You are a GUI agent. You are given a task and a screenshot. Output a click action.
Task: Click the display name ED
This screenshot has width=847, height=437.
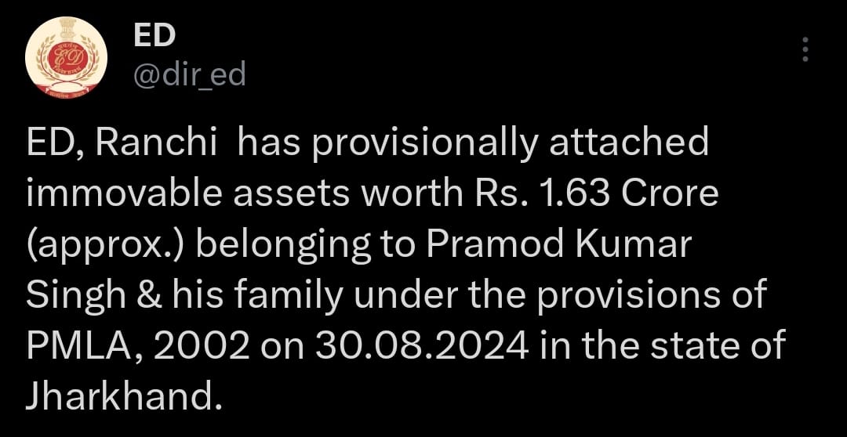coord(154,35)
